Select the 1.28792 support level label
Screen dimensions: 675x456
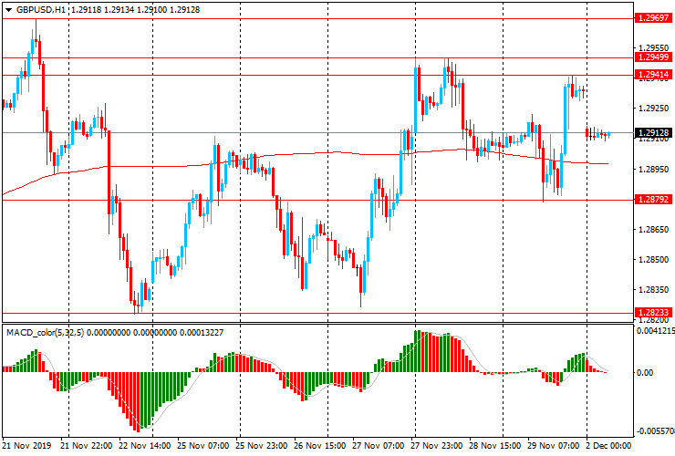click(653, 200)
